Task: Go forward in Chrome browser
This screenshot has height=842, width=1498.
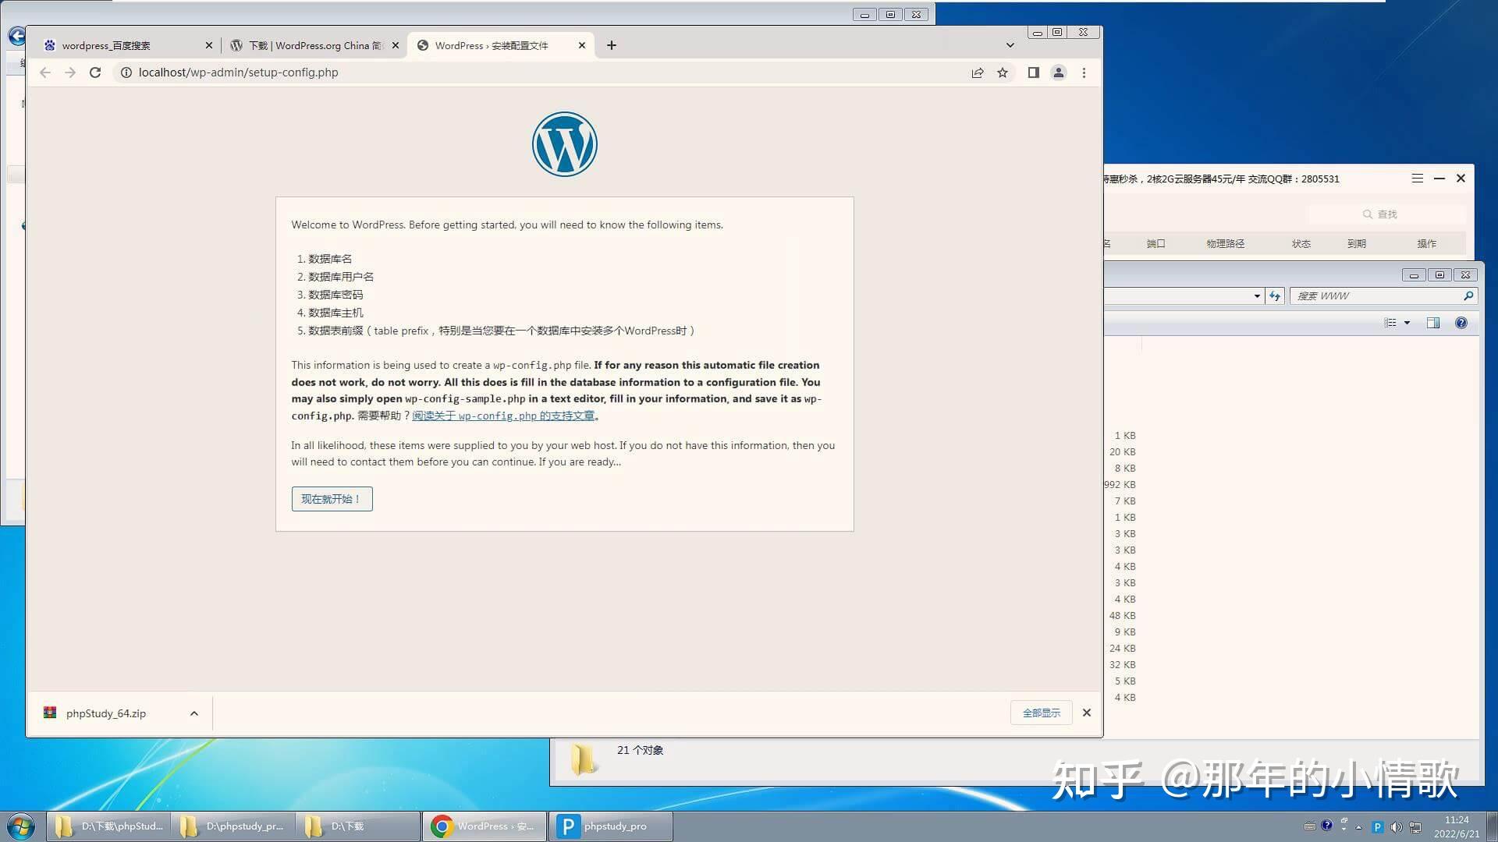Action: point(70,73)
